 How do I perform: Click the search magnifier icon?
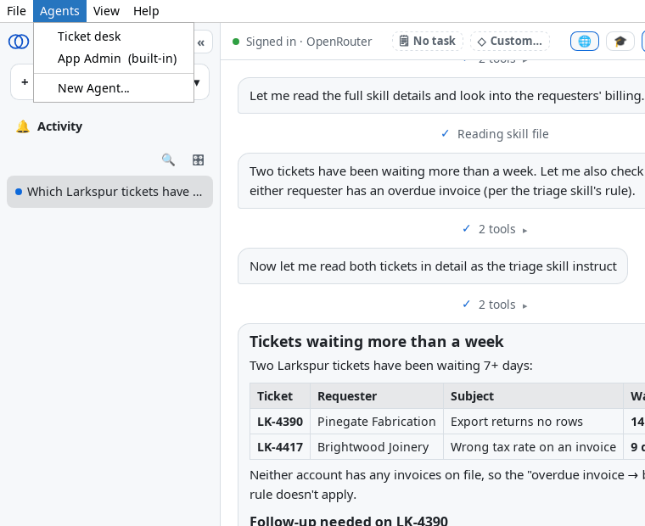tap(168, 159)
